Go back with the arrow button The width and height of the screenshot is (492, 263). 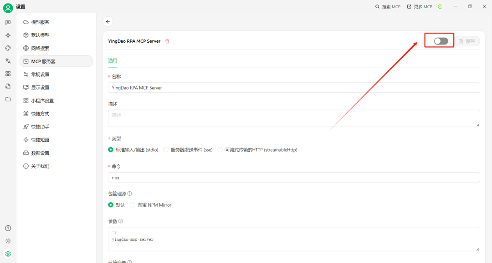click(x=108, y=22)
